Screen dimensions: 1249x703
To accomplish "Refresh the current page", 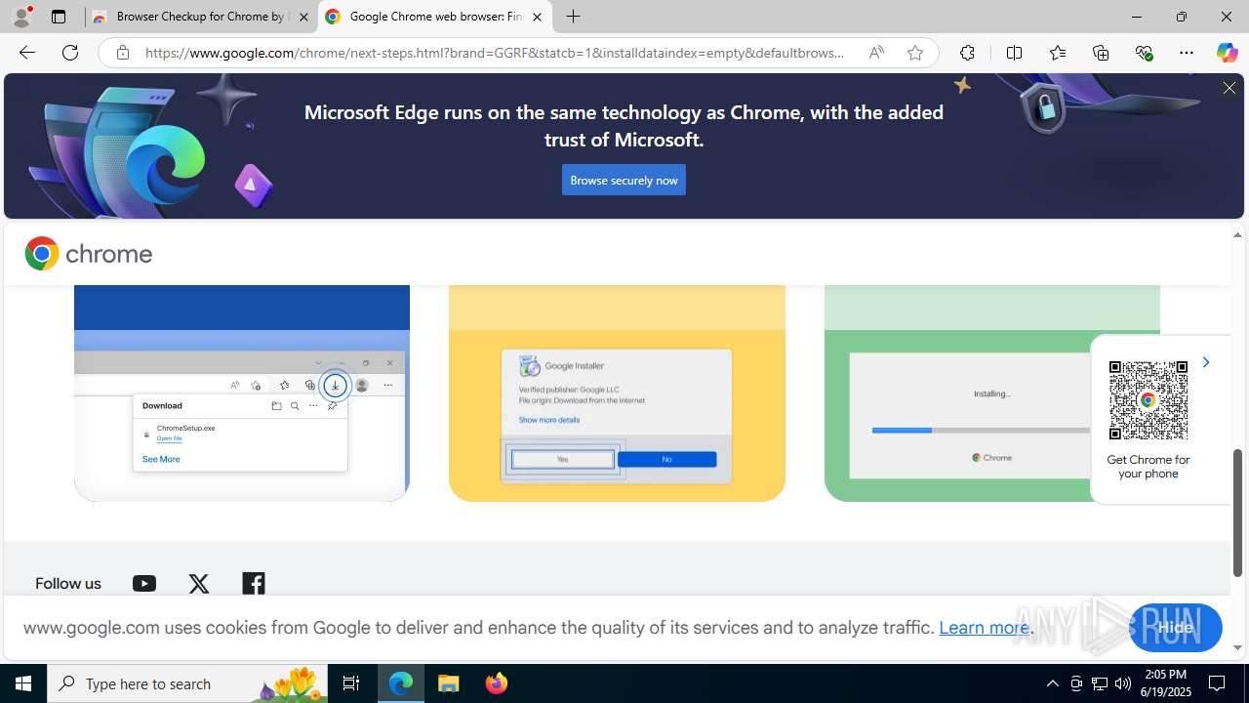I will (70, 53).
